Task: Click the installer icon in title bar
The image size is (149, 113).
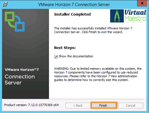Action: point(5,4)
